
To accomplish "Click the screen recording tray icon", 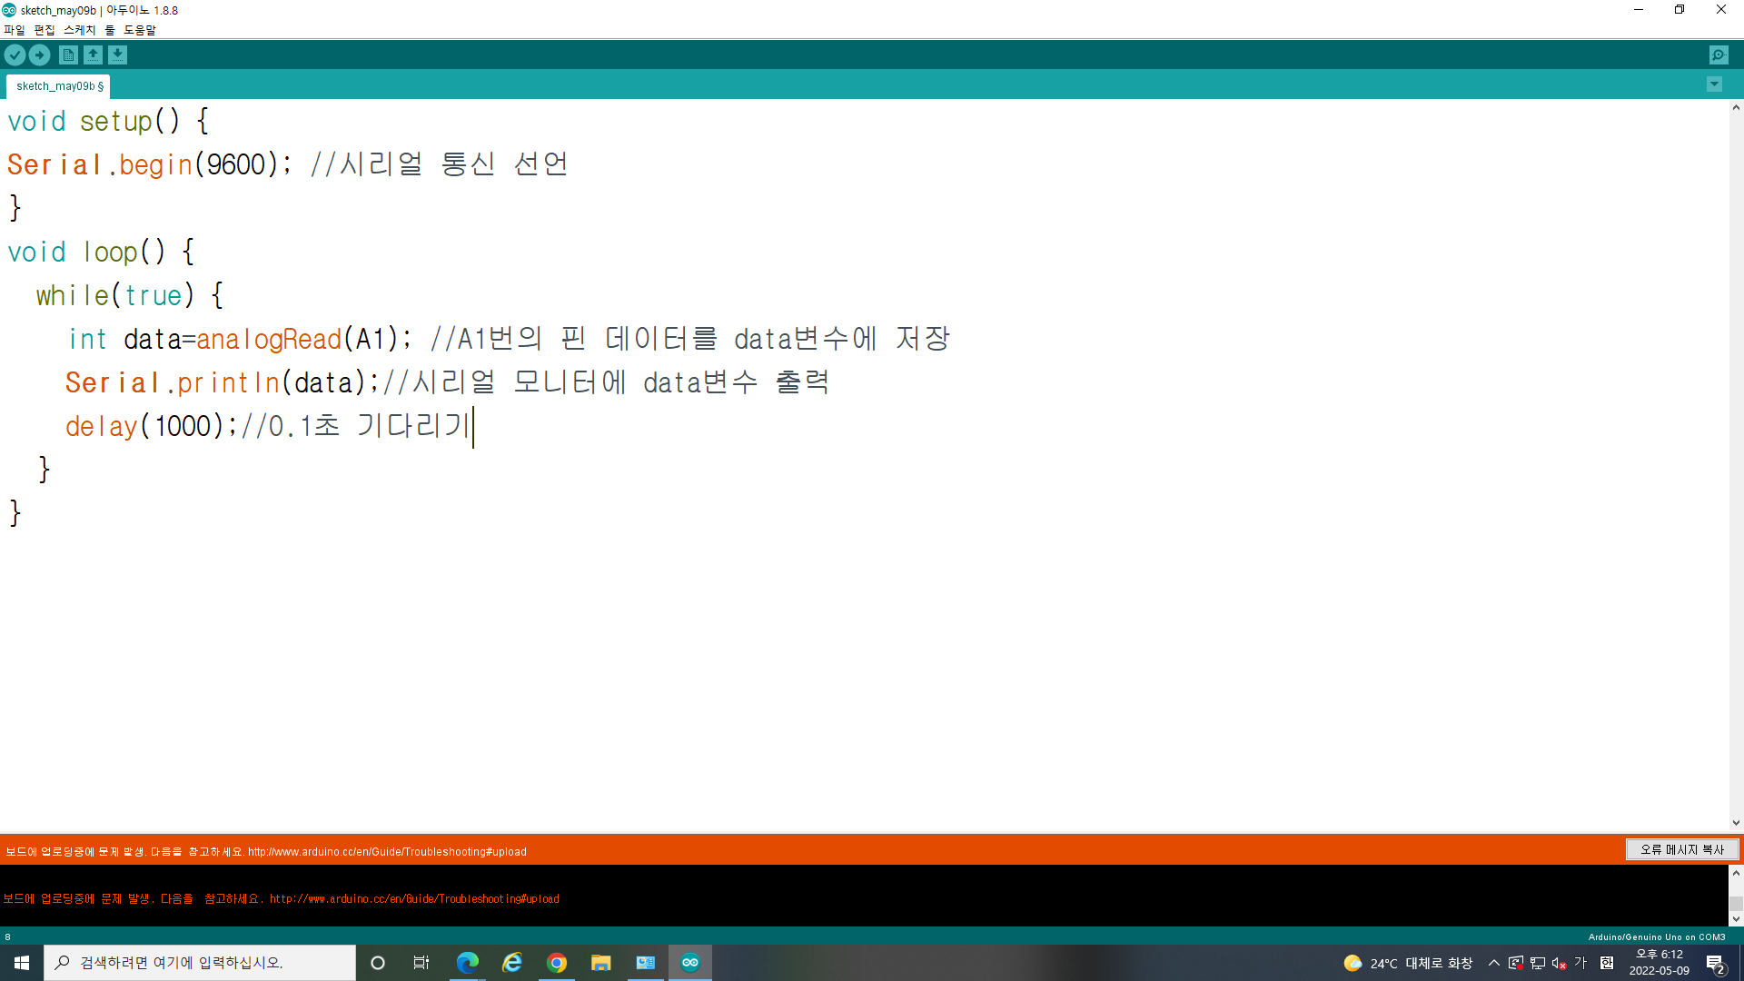I will (1516, 963).
